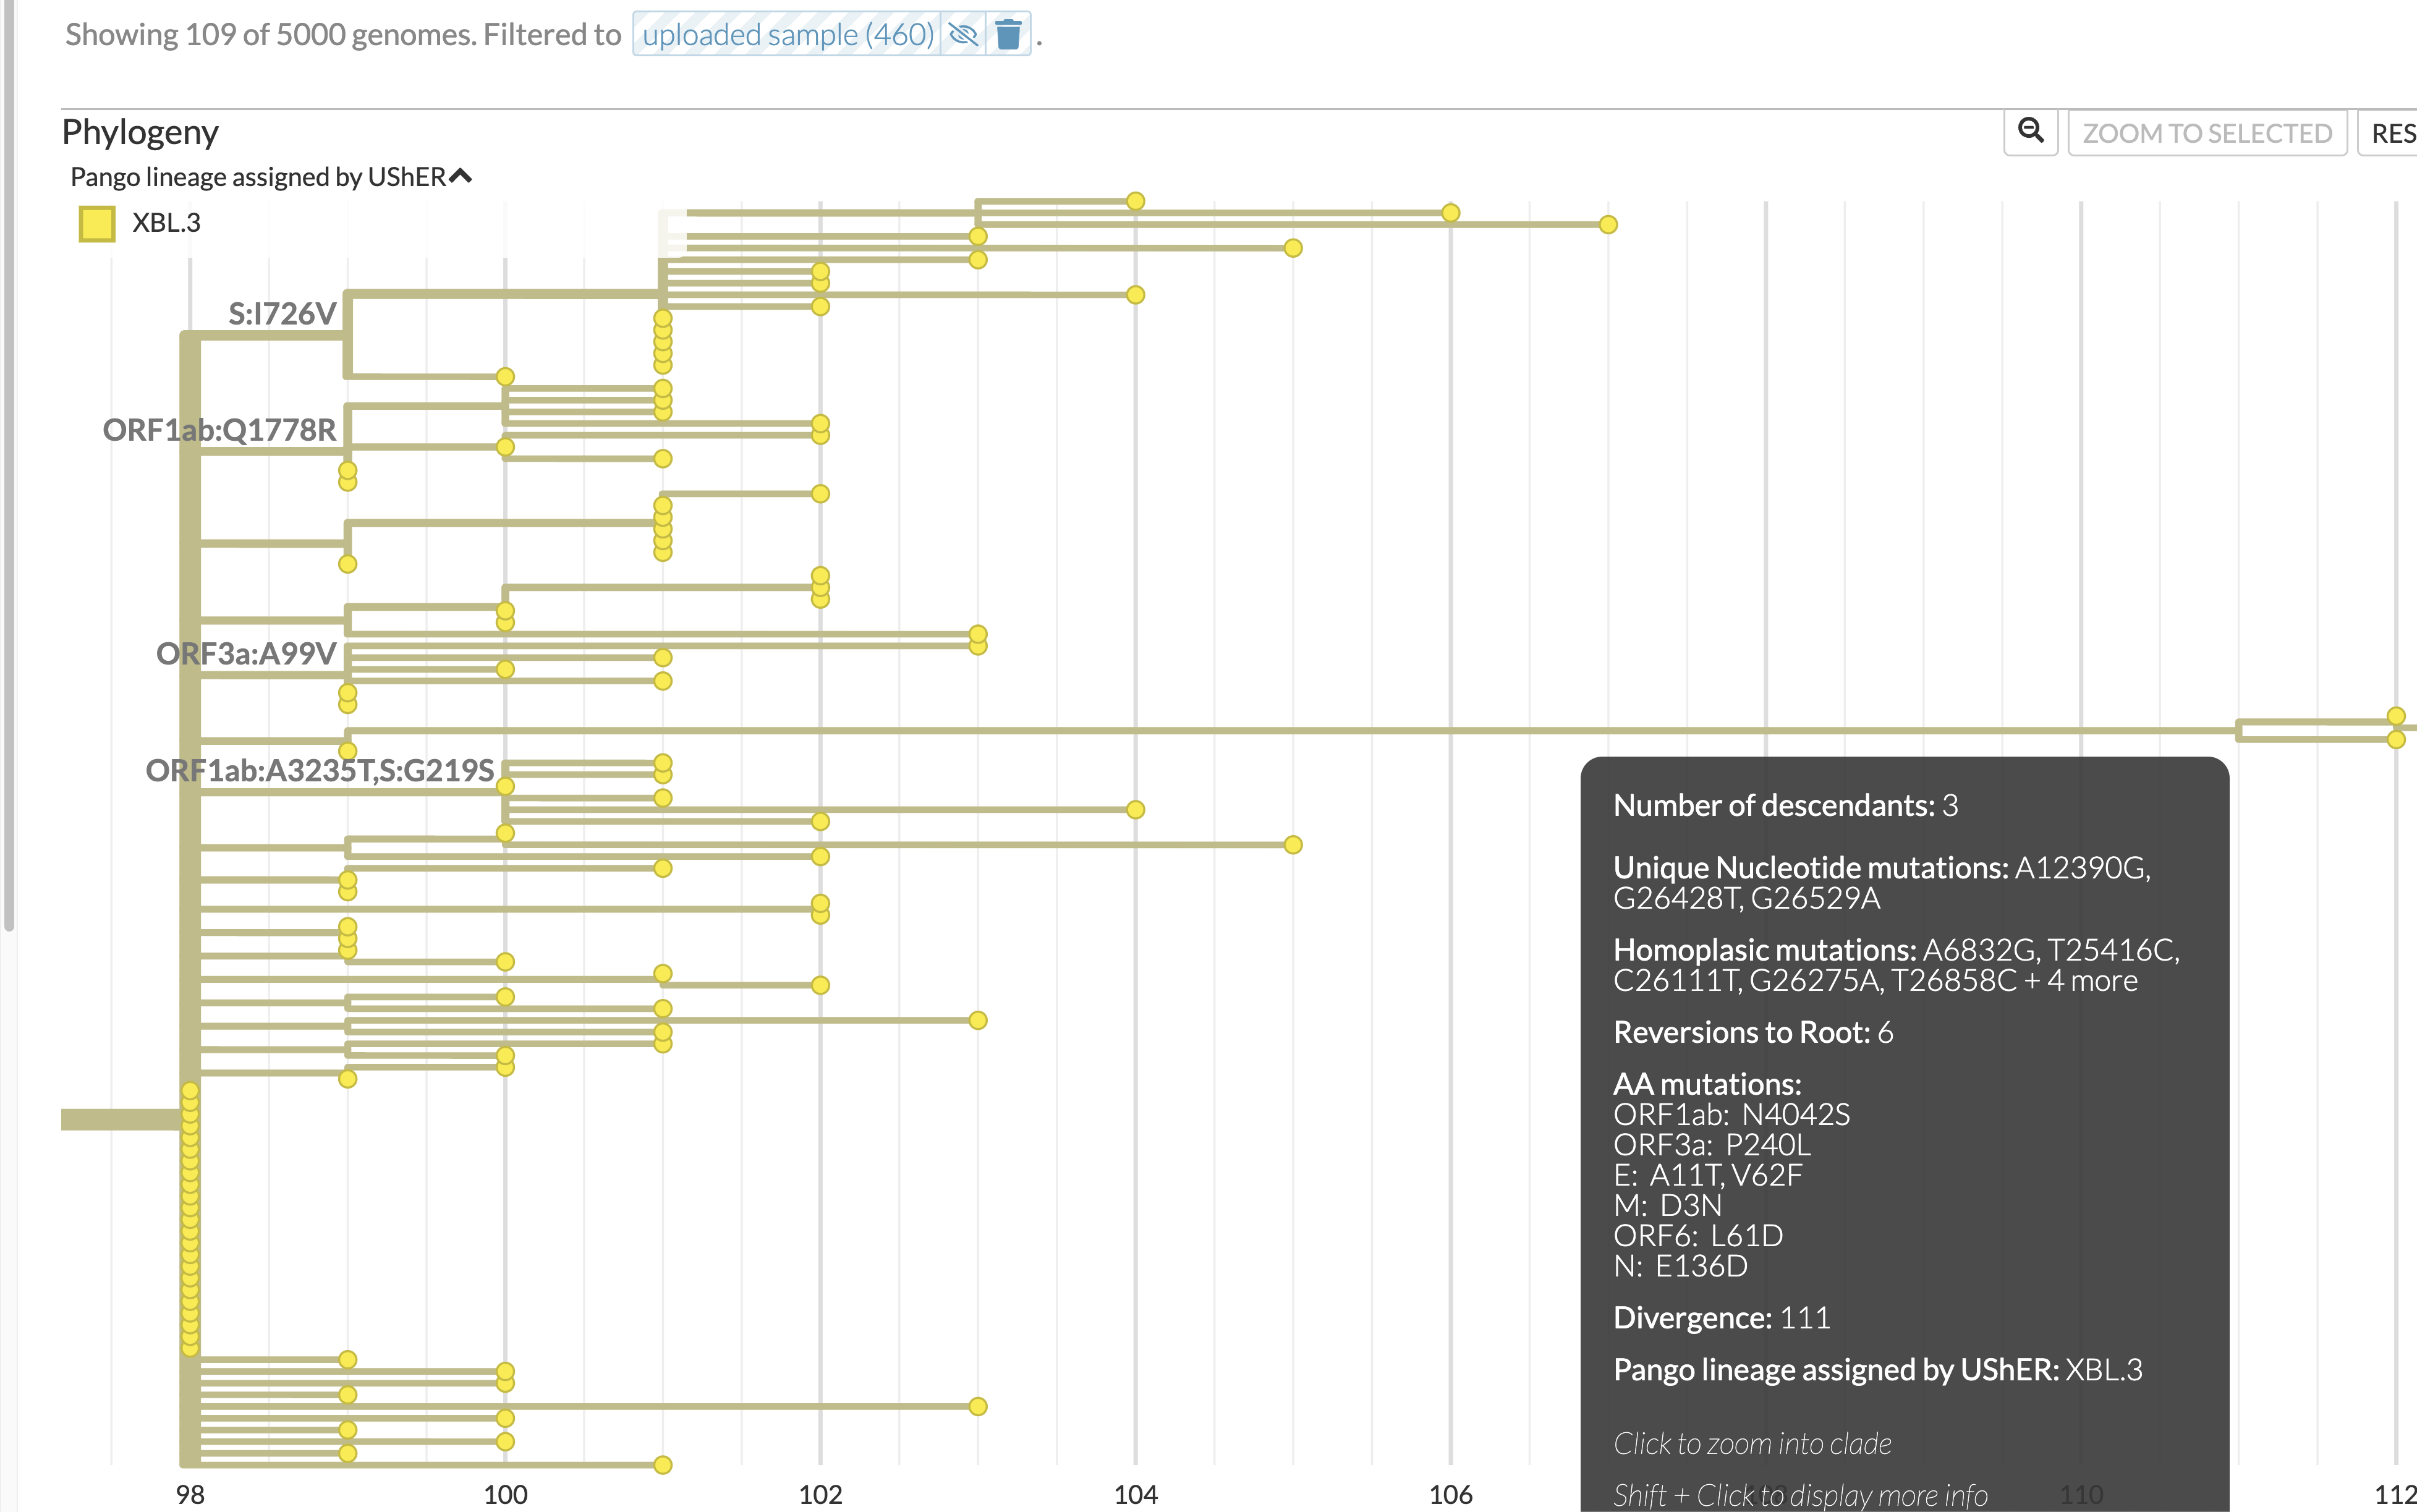Click the magnifying glass zoom icon

click(2030, 131)
